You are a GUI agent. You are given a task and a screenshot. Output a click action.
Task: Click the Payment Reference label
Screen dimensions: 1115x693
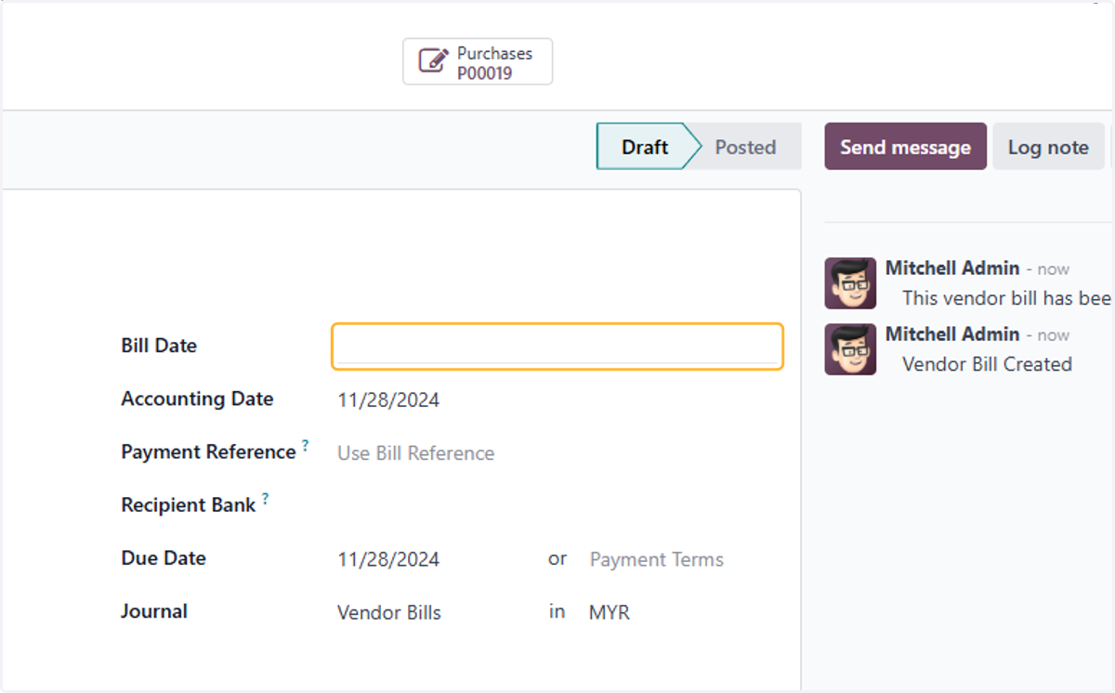[208, 451]
